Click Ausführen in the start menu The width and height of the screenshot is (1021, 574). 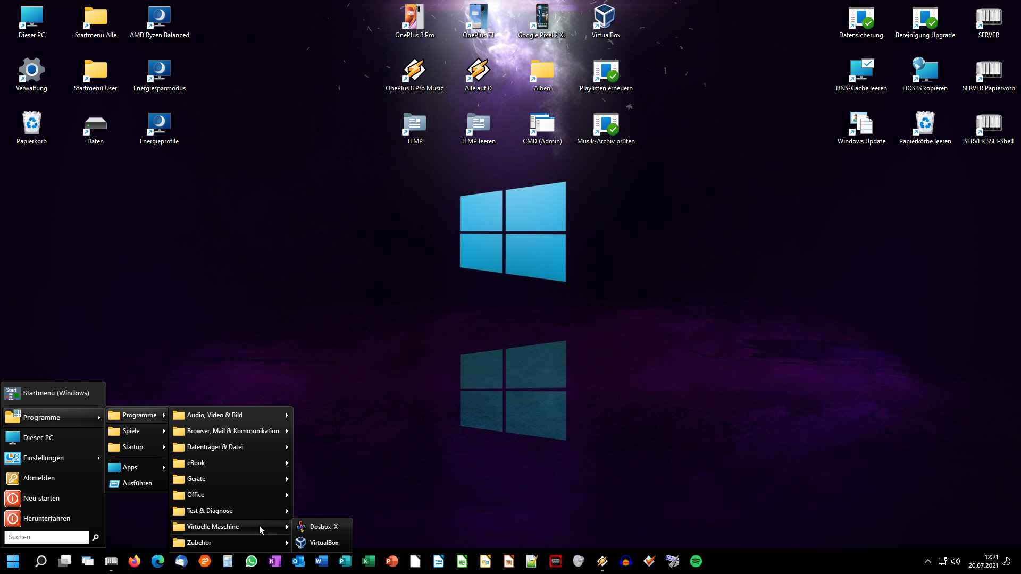point(137,483)
